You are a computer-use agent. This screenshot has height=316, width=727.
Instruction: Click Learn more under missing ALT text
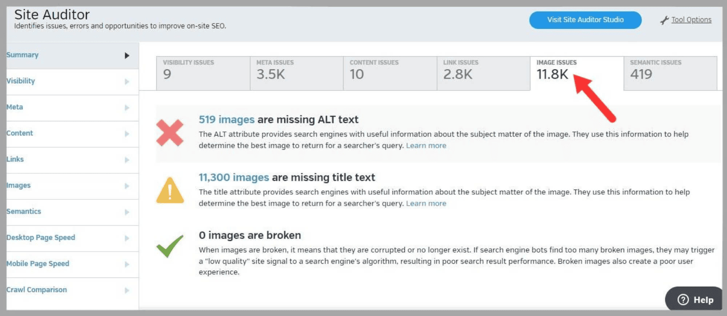(x=426, y=146)
